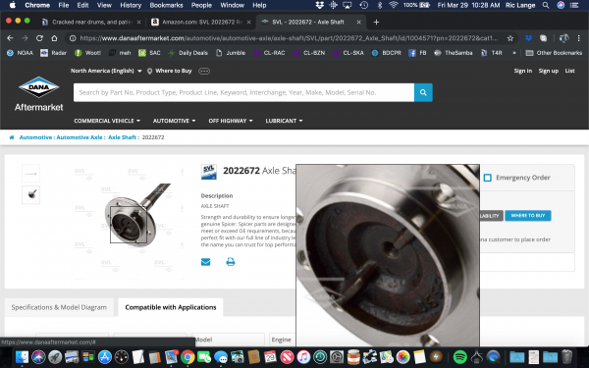Screen dimensions: 589x368
Task: Switch to Specifications & Model Diagram tab
Action: [59, 307]
